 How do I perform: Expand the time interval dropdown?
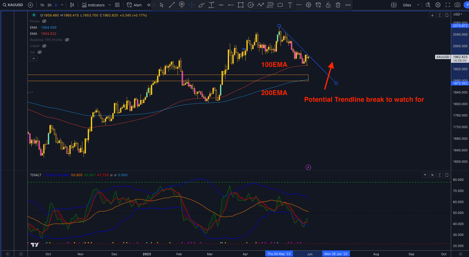coord(62,5)
